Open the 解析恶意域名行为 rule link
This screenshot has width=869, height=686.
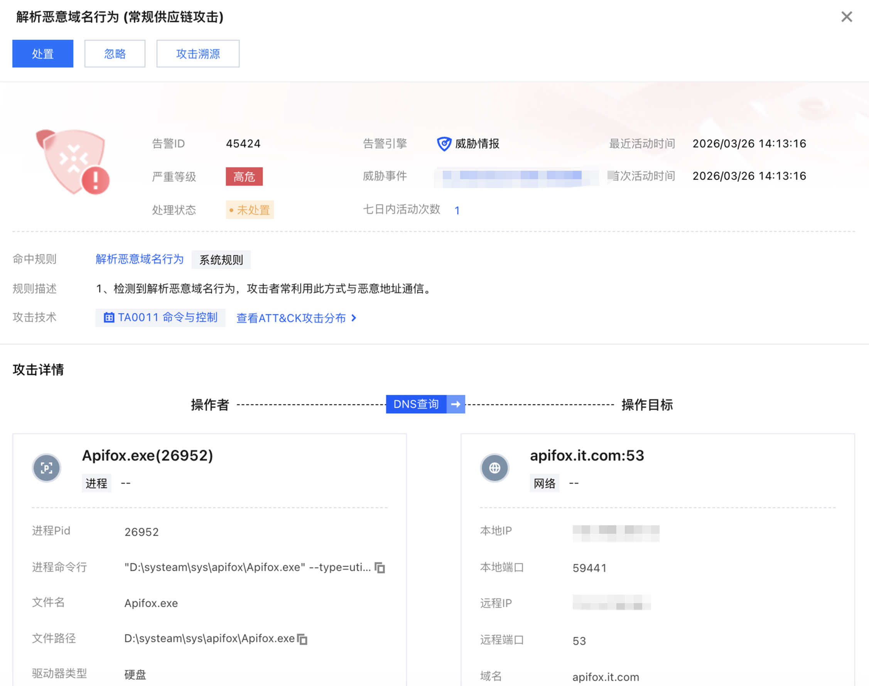(140, 259)
